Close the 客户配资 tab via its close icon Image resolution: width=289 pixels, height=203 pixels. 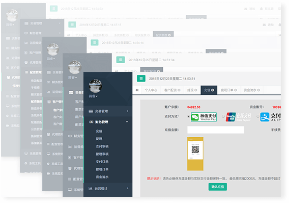179,90
